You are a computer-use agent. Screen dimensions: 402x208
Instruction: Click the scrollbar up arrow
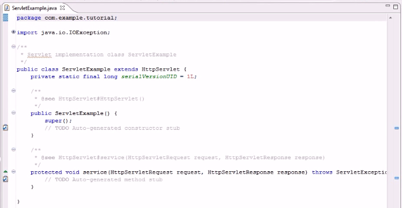pyautogui.click(x=390, y=18)
